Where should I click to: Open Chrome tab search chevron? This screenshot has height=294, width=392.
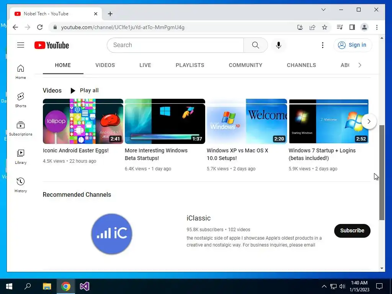[x=323, y=10]
